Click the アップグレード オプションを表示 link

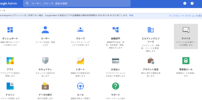point(185,16)
